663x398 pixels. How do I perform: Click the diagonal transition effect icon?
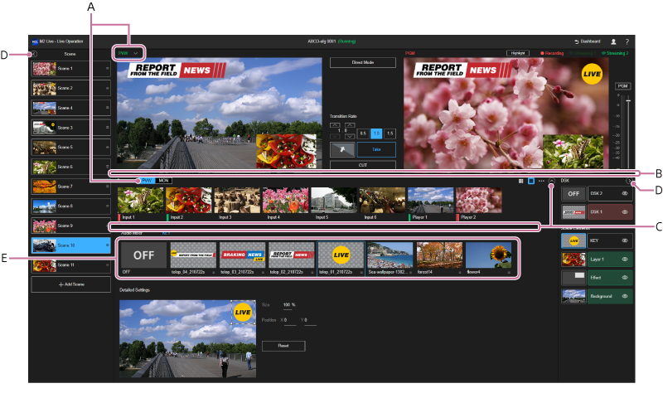(341, 148)
